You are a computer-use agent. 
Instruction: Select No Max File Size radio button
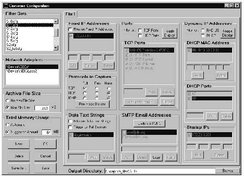[x=8, y=100]
